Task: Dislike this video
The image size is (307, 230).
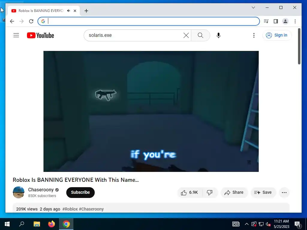Action: pyautogui.click(x=210, y=193)
